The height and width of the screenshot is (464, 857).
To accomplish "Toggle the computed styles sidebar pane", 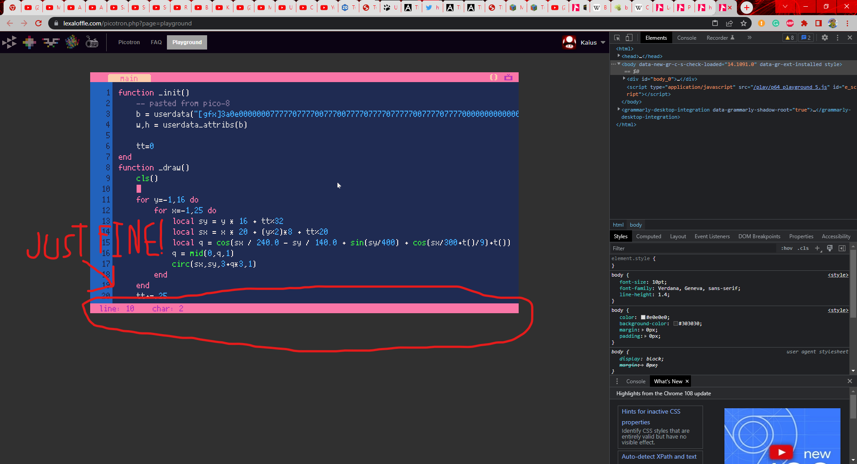I will click(842, 248).
